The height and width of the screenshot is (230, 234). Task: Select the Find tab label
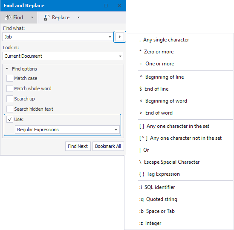click(18, 18)
